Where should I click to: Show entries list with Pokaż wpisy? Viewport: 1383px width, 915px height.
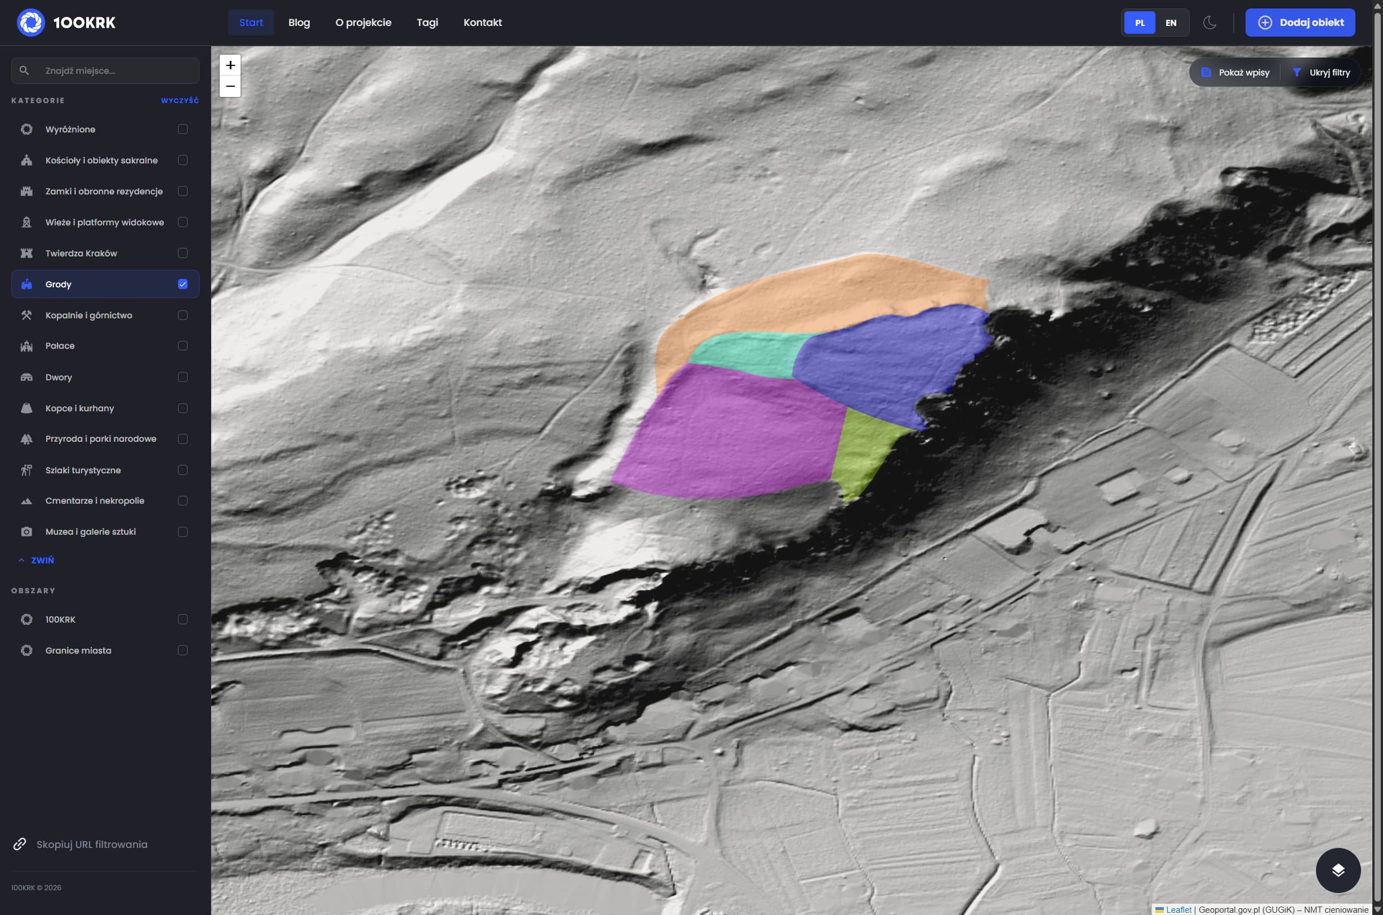(1235, 72)
